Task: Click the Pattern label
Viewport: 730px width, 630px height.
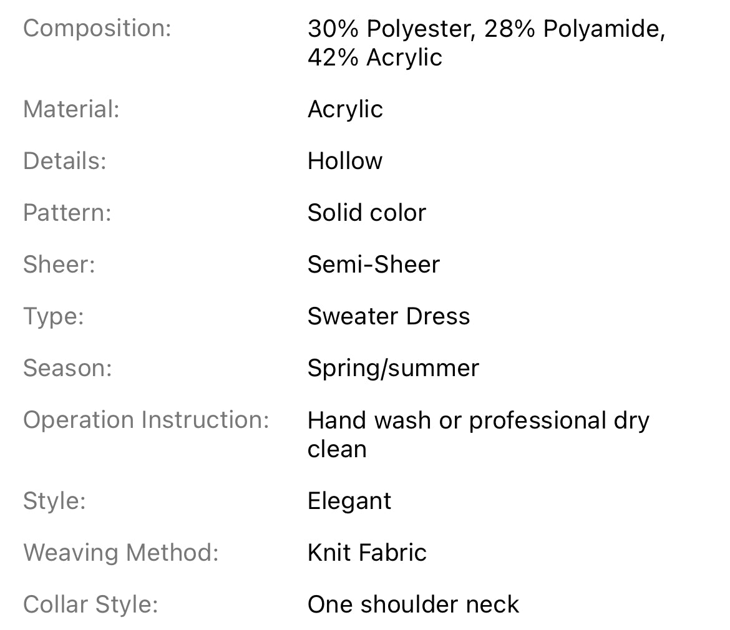Action: (67, 213)
